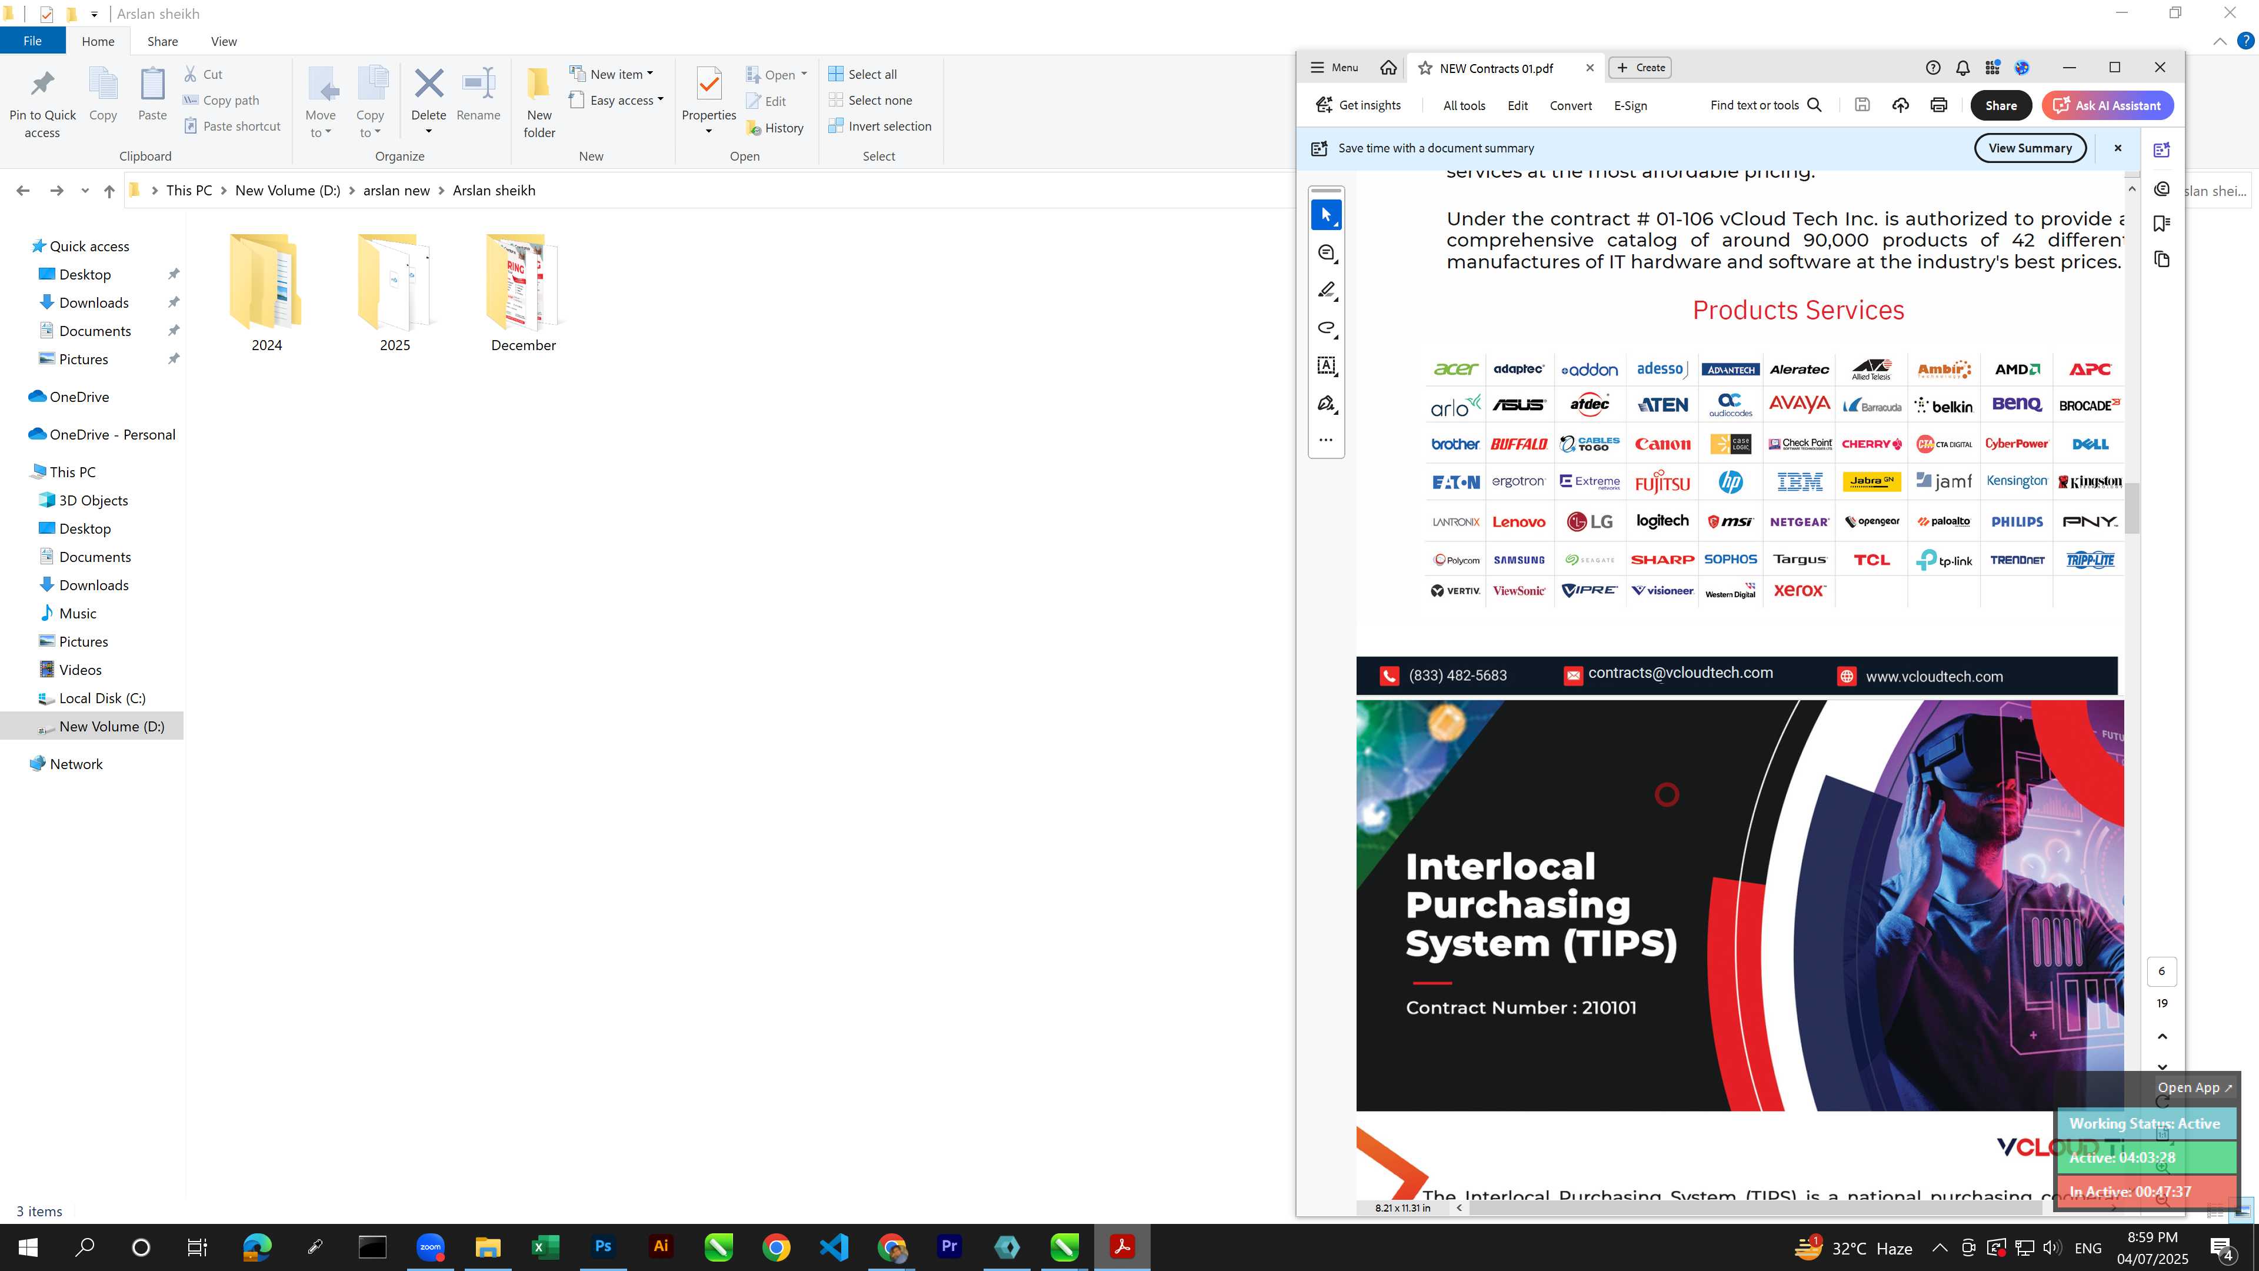Open Acrobat apps grid icon
This screenshot has width=2259, height=1271.
(1993, 68)
